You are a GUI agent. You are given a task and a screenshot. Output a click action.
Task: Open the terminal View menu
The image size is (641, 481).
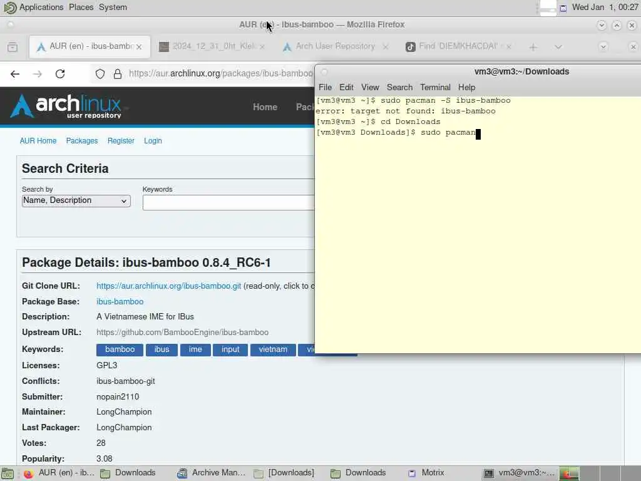pos(370,88)
